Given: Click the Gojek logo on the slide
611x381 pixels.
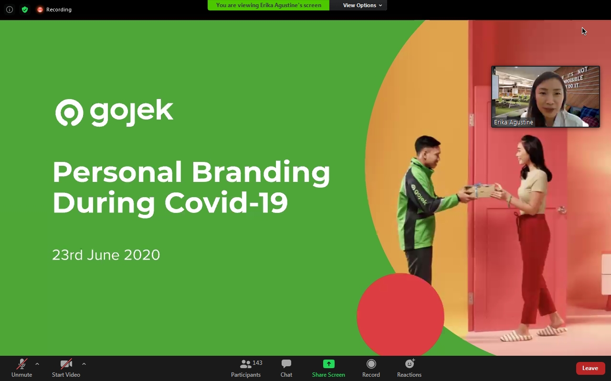Looking at the screenshot, I should (x=114, y=112).
